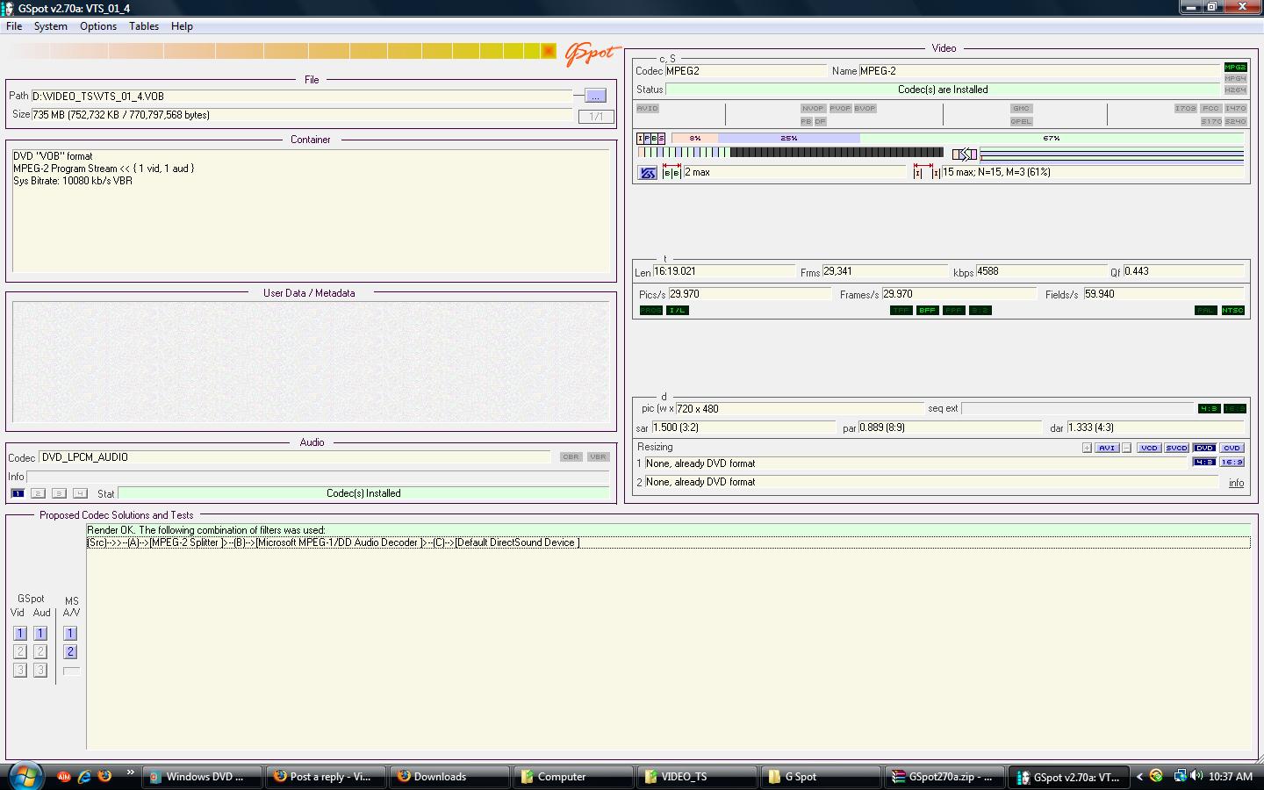Click the browse file '...' button
1264x790 pixels.
point(595,96)
